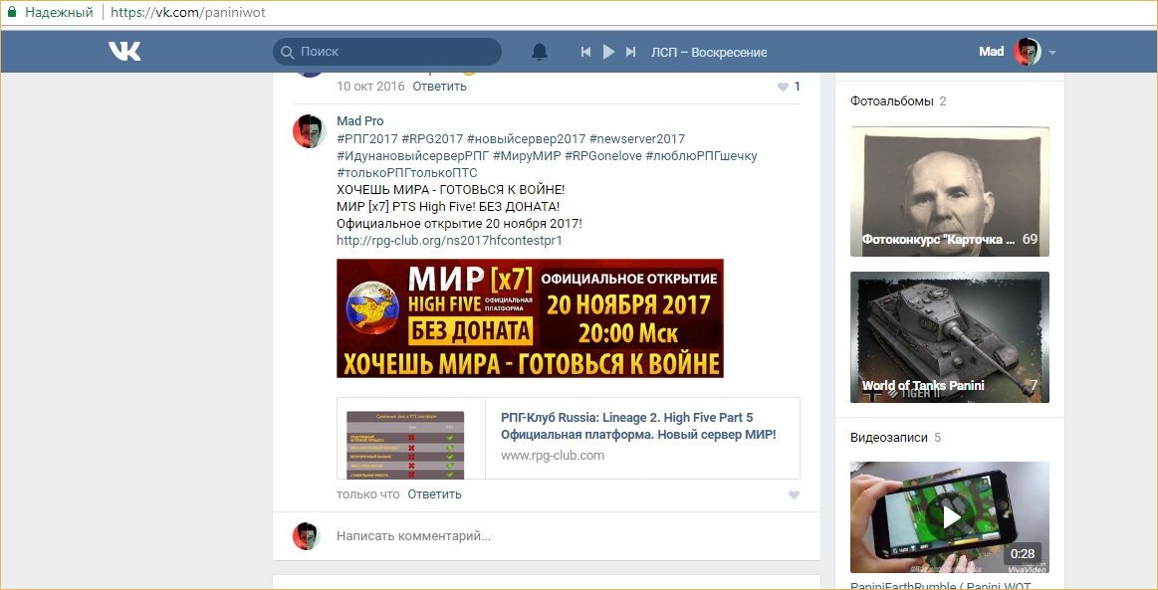This screenshot has height=590, width=1158.
Task: Click the vk.com/paniniwot address bar URL
Action: tap(188, 13)
